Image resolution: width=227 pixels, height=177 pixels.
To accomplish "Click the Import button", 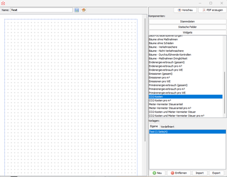I will [199, 173].
